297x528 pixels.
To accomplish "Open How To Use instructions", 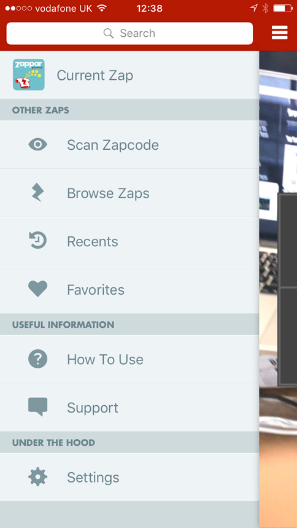I will [x=129, y=359].
